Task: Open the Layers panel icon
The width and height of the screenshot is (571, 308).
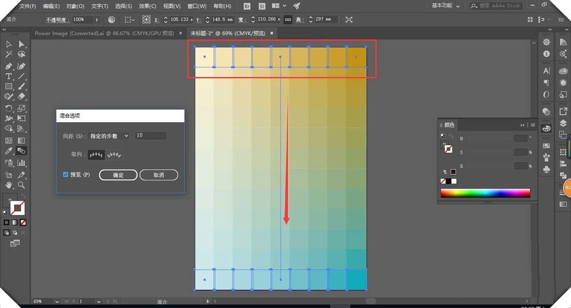Action: 563,123
